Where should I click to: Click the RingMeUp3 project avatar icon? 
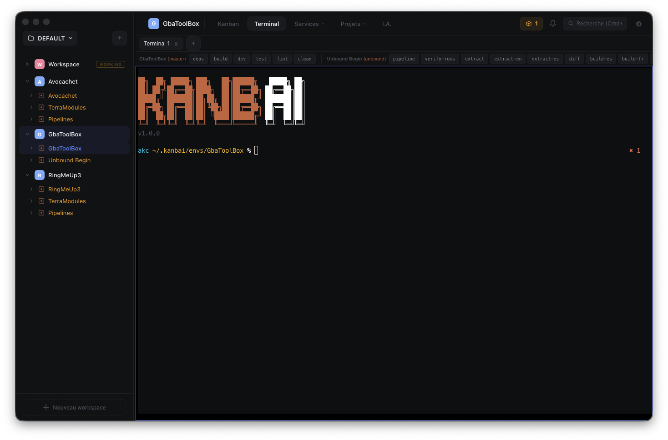[x=40, y=175]
